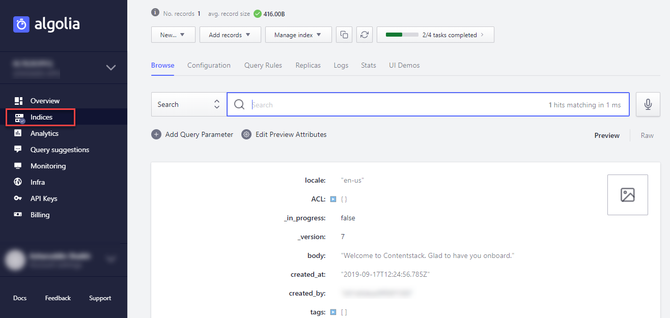Expand the tags array arrow
The image size is (670, 318).
[333, 312]
